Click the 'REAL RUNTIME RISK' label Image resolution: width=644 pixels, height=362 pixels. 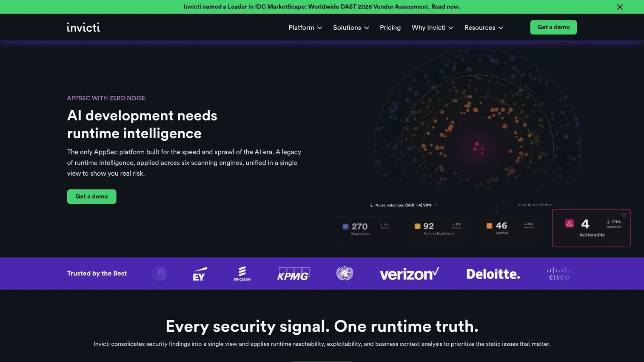coord(535,205)
